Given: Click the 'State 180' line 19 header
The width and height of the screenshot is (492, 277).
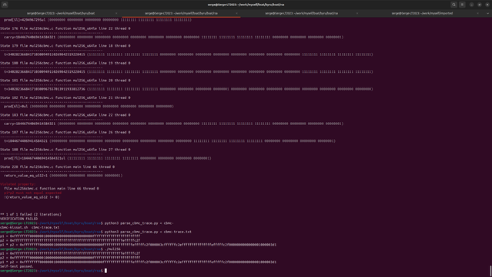Looking at the screenshot, I should [65, 63].
